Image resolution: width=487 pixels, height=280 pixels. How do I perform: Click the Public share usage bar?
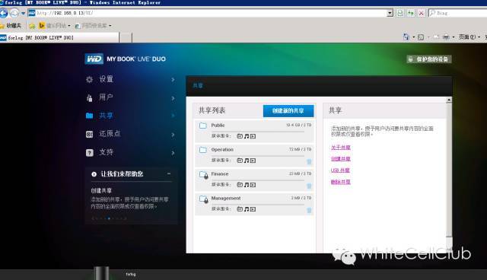pos(257,132)
